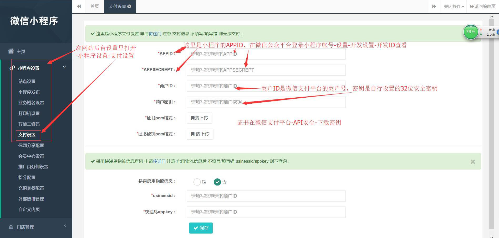The image size is (499, 238).
Task: Open 小程序发布 in the sidebar
Action: click(x=29, y=92)
